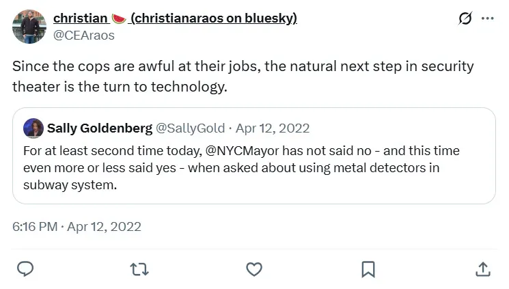Open the share tweet icon
The image size is (509, 289).
(x=482, y=269)
